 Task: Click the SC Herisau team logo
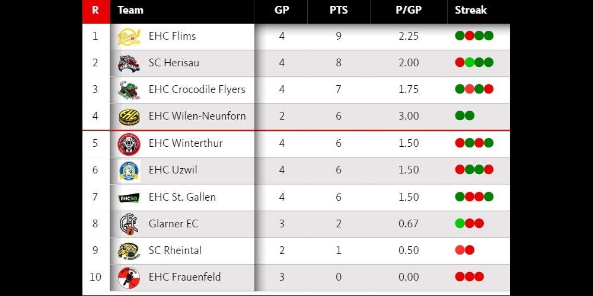(129, 63)
